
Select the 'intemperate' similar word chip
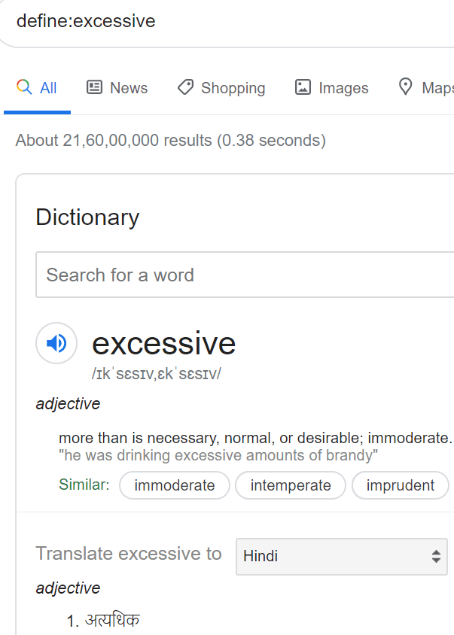point(291,485)
